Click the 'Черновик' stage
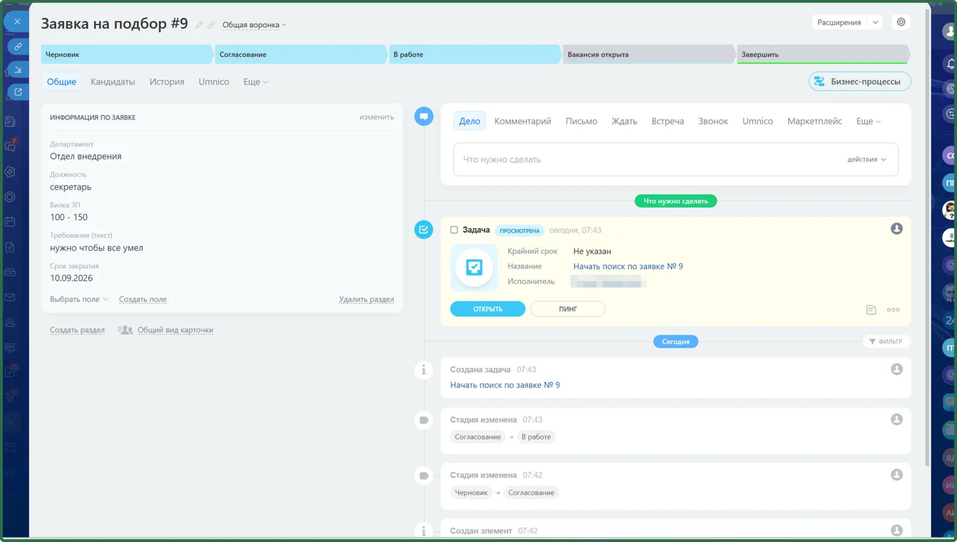 click(x=126, y=55)
